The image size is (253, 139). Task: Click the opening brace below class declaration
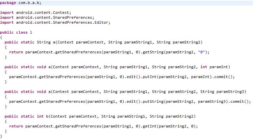pyautogui.click(x=1, y=37)
